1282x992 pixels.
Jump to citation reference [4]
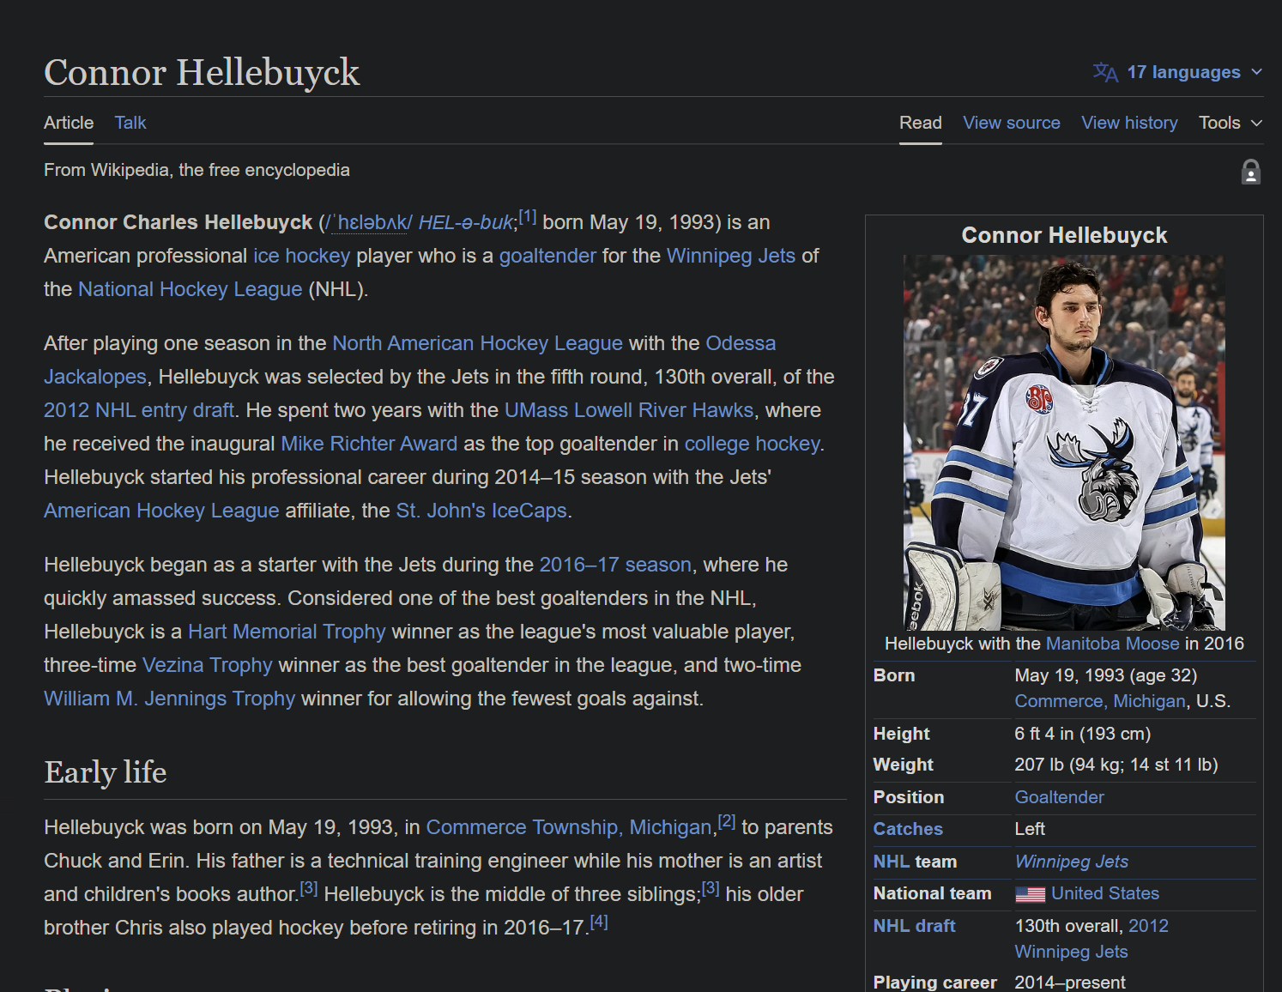click(x=599, y=922)
